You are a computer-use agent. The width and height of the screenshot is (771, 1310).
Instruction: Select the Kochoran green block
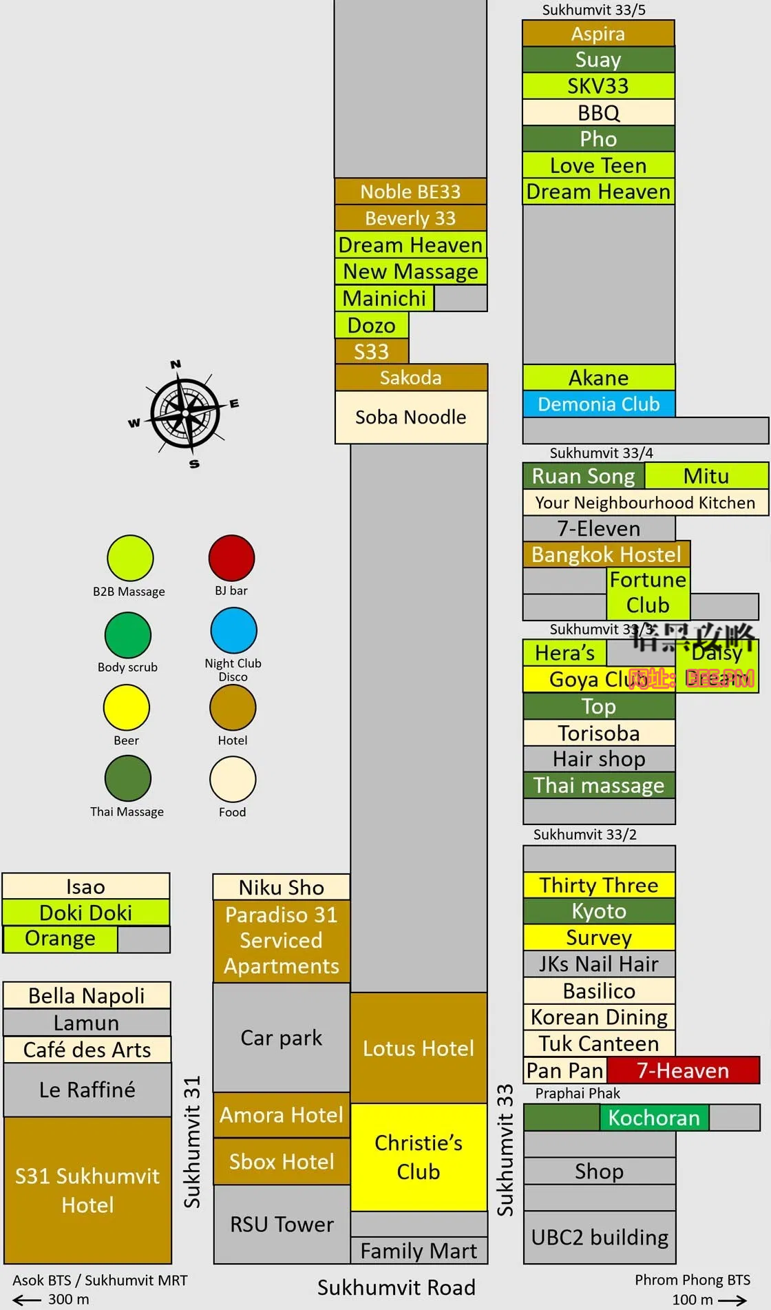(x=654, y=1118)
